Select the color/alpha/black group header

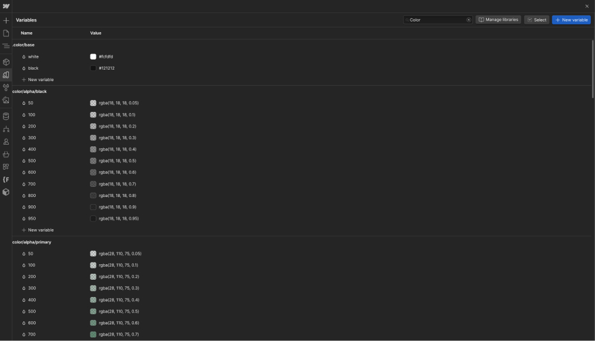click(x=29, y=92)
